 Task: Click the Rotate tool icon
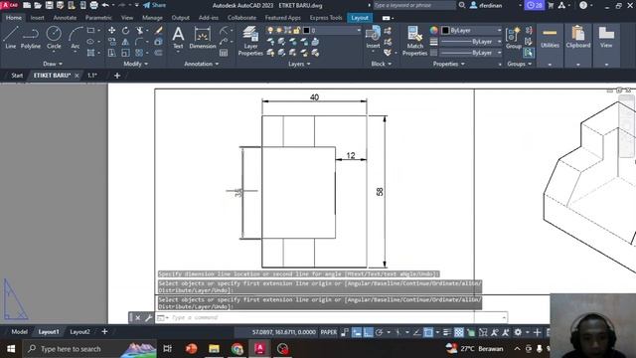coord(126,31)
